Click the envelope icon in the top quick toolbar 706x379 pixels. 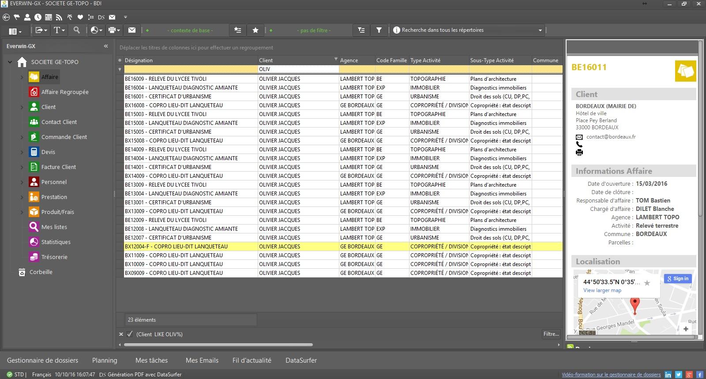point(112,17)
